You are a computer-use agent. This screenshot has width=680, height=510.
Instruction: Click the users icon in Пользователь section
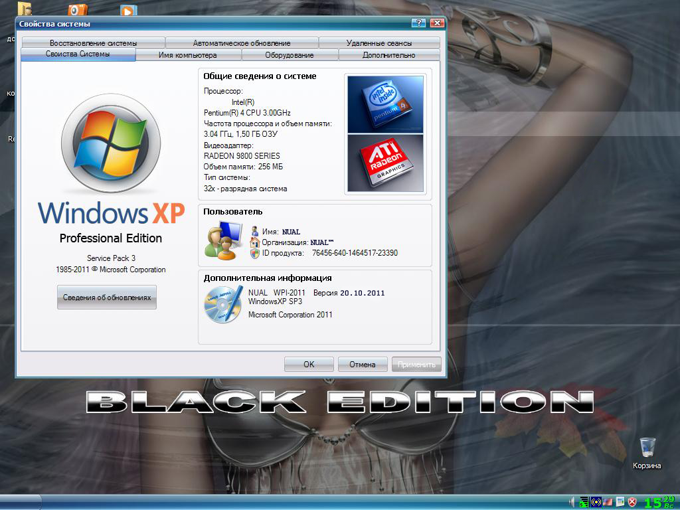tap(223, 240)
